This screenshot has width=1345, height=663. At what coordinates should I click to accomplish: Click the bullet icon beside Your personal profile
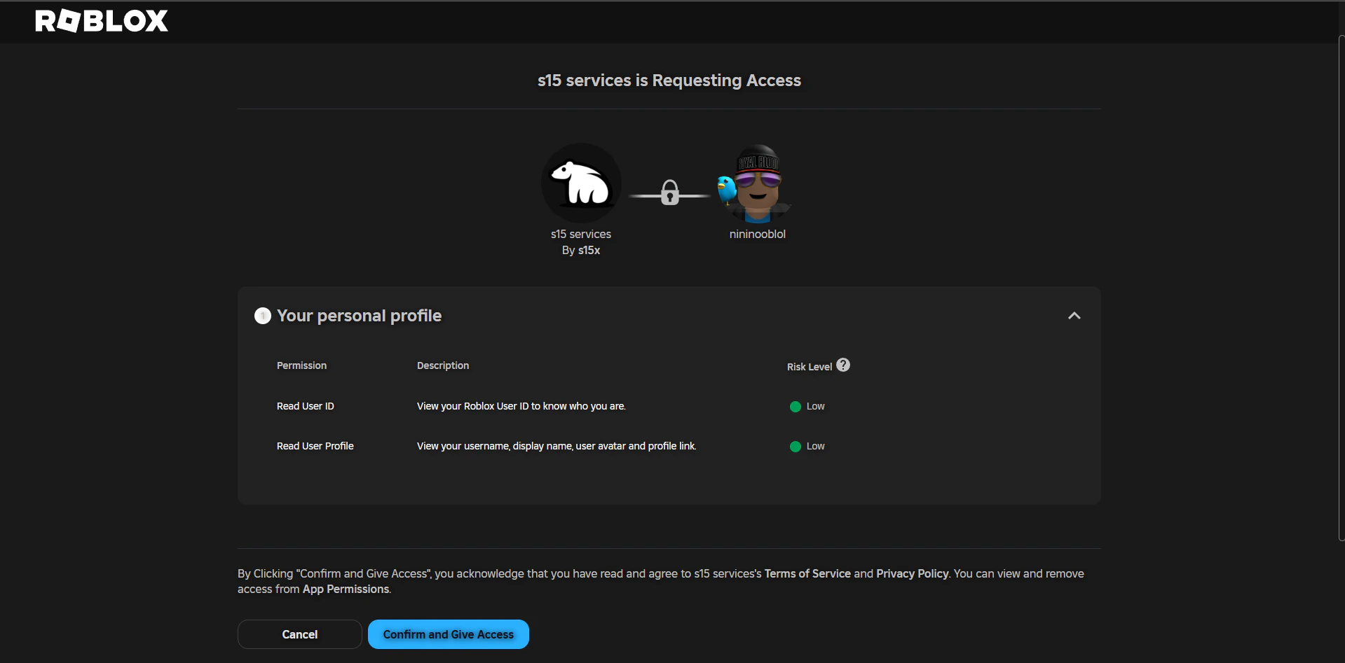pyautogui.click(x=263, y=316)
